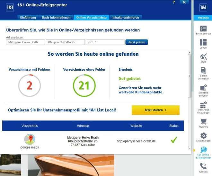Click the results scrollbar thumb
The width and height of the screenshot is (212, 176).
tap(190, 76)
